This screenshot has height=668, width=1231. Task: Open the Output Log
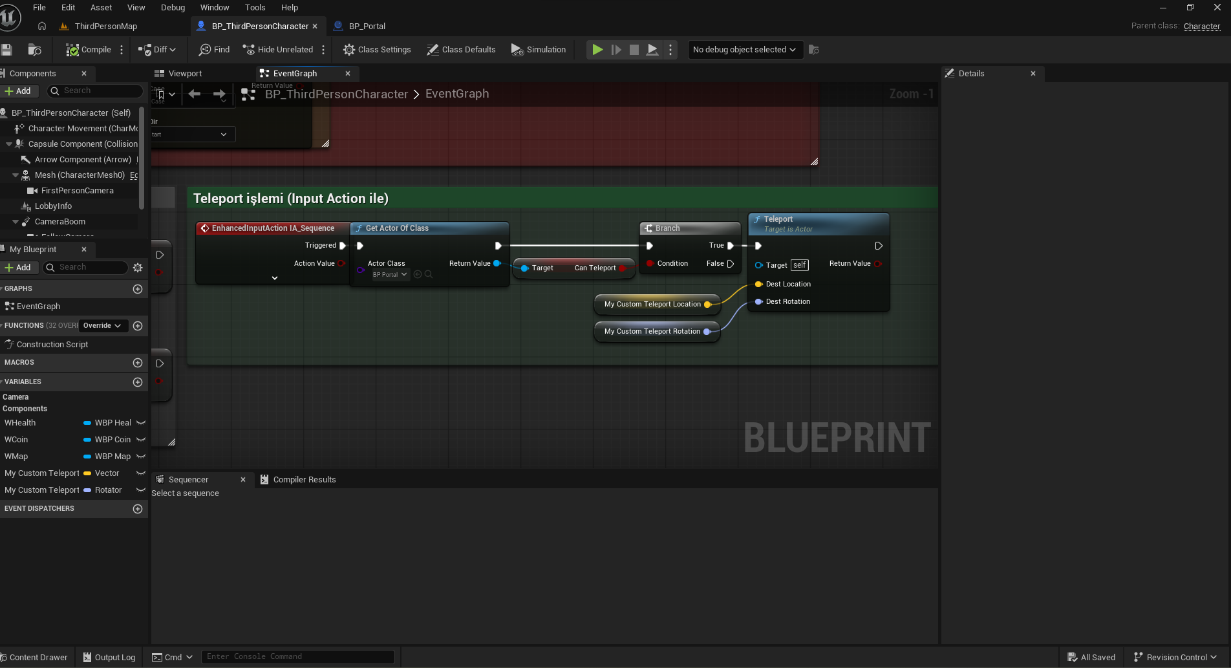109,658
